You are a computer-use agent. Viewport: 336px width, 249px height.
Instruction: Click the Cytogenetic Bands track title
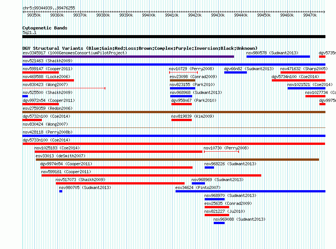point(45,28)
